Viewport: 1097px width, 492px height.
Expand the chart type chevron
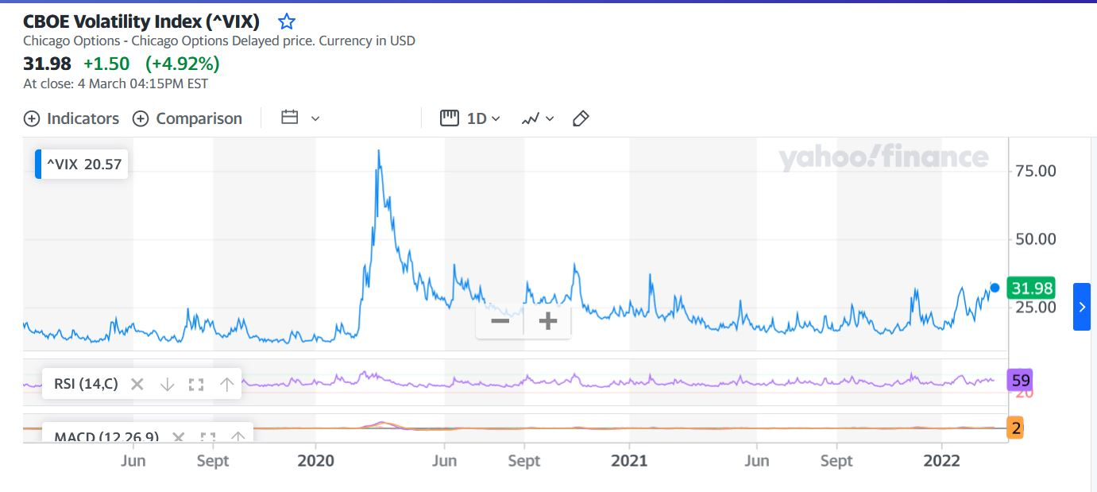(550, 118)
